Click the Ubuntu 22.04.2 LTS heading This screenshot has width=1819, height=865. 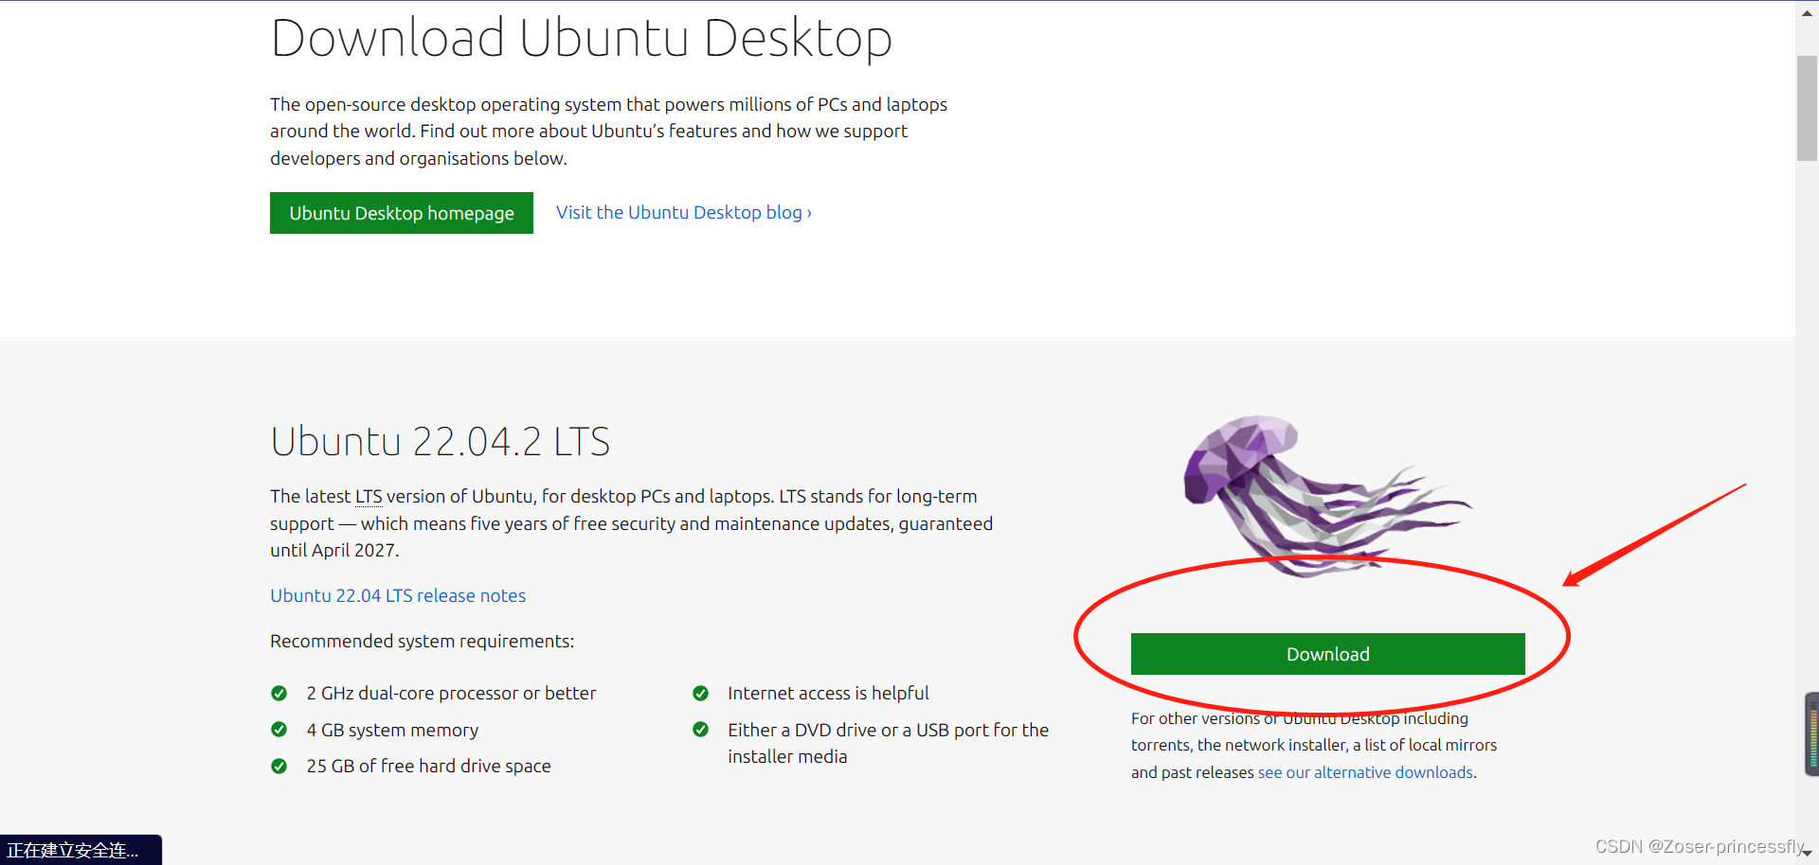[440, 442]
